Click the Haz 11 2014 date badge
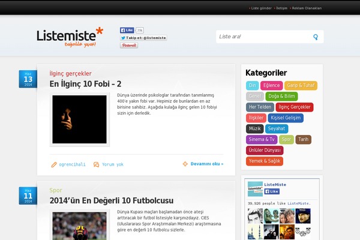Screen dimensions: 360x240 point(28,196)
